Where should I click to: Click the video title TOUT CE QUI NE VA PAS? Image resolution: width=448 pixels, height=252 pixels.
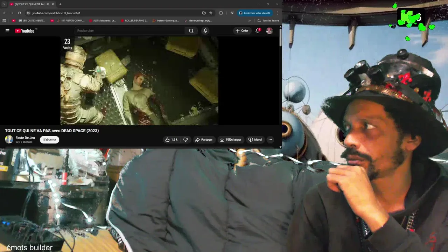[52, 131]
